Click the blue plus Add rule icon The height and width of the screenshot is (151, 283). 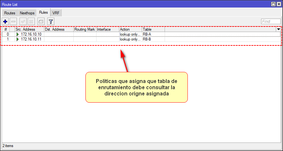coord(5,22)
